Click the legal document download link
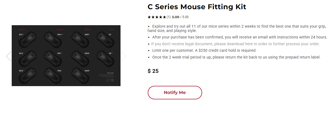The width and height of the screenshot is (330, 114). pyautogui.click(x=235, y=44)
